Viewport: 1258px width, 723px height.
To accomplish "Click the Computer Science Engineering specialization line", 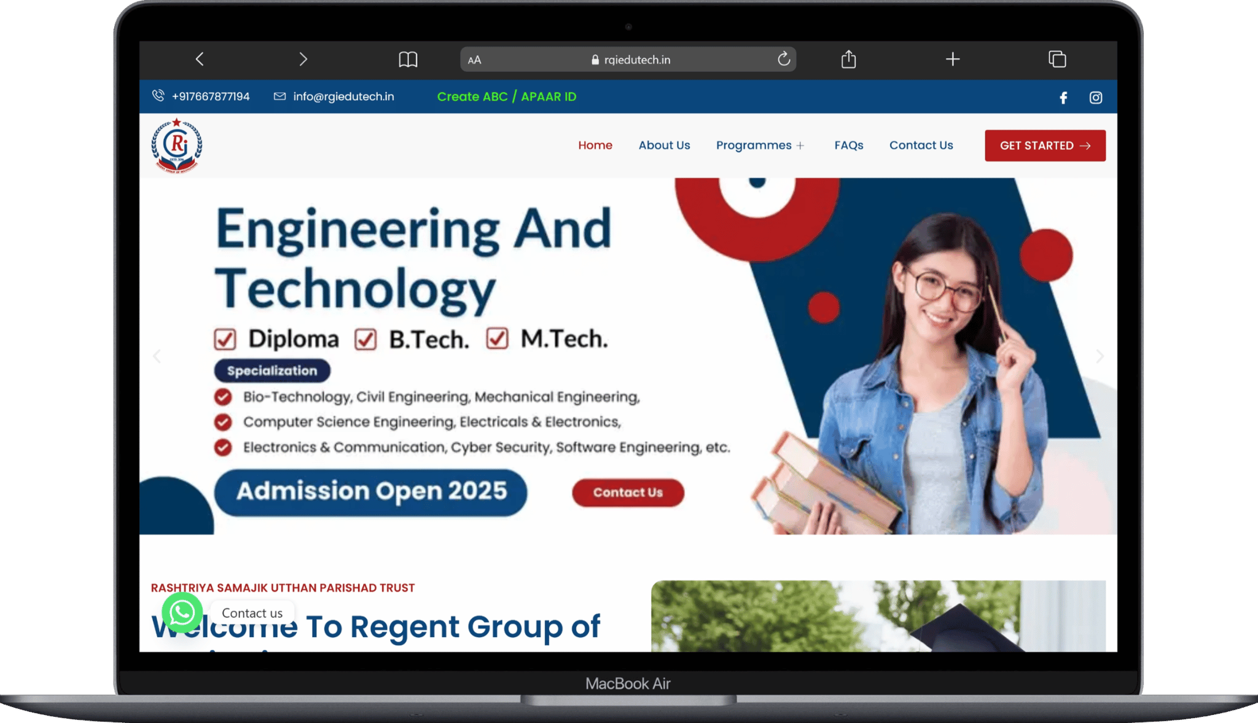I will click(432, 422).
